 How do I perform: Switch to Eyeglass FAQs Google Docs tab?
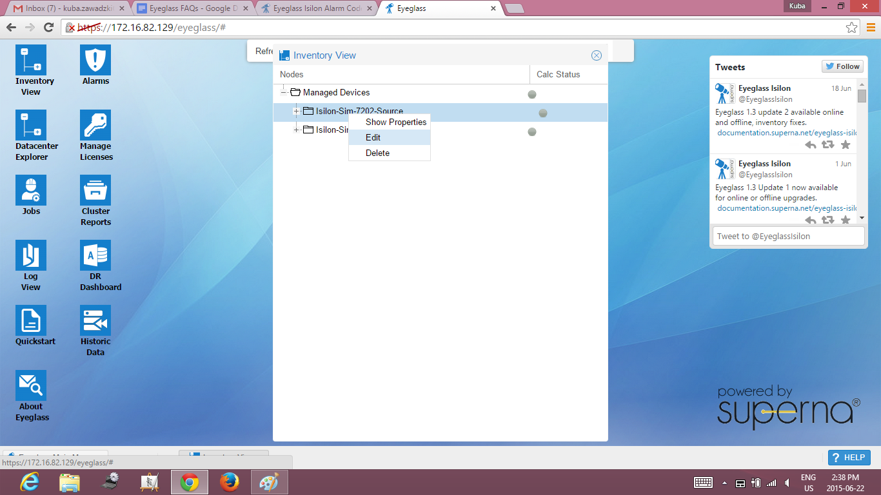(x=192, y=8)
